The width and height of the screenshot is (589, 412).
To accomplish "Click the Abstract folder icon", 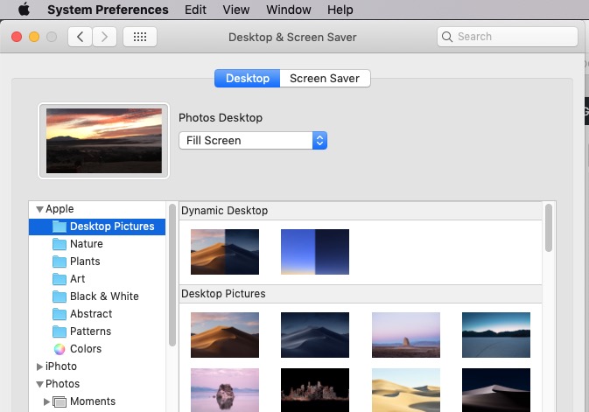I will point(60,314).
